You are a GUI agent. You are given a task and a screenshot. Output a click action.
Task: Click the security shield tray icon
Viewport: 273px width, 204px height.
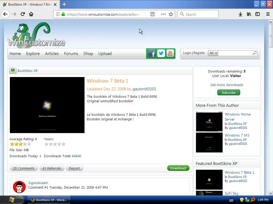pos(242,200)
